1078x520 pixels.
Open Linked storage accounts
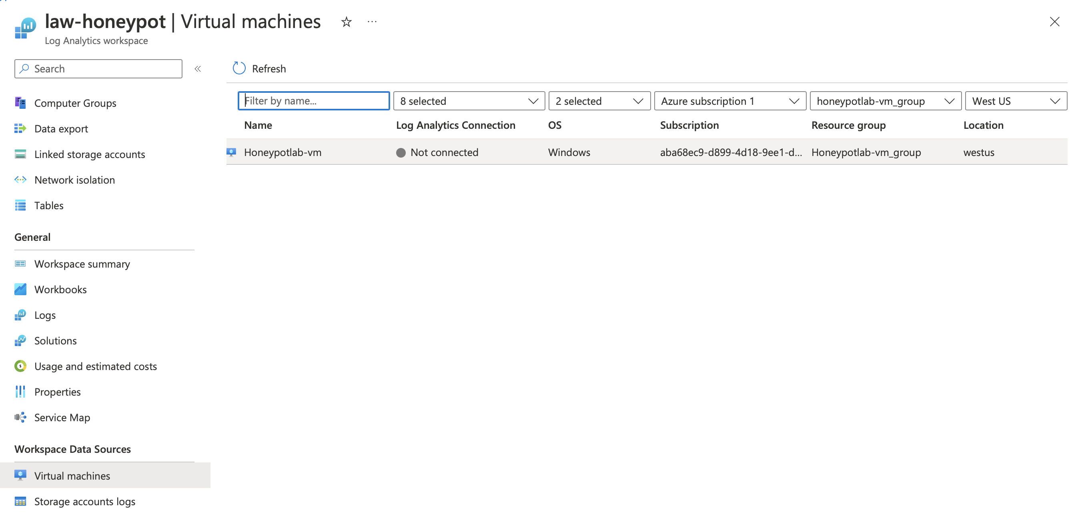click(x=90, y=154)
